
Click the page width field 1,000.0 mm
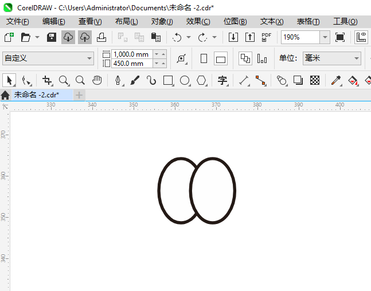point(132,54)
